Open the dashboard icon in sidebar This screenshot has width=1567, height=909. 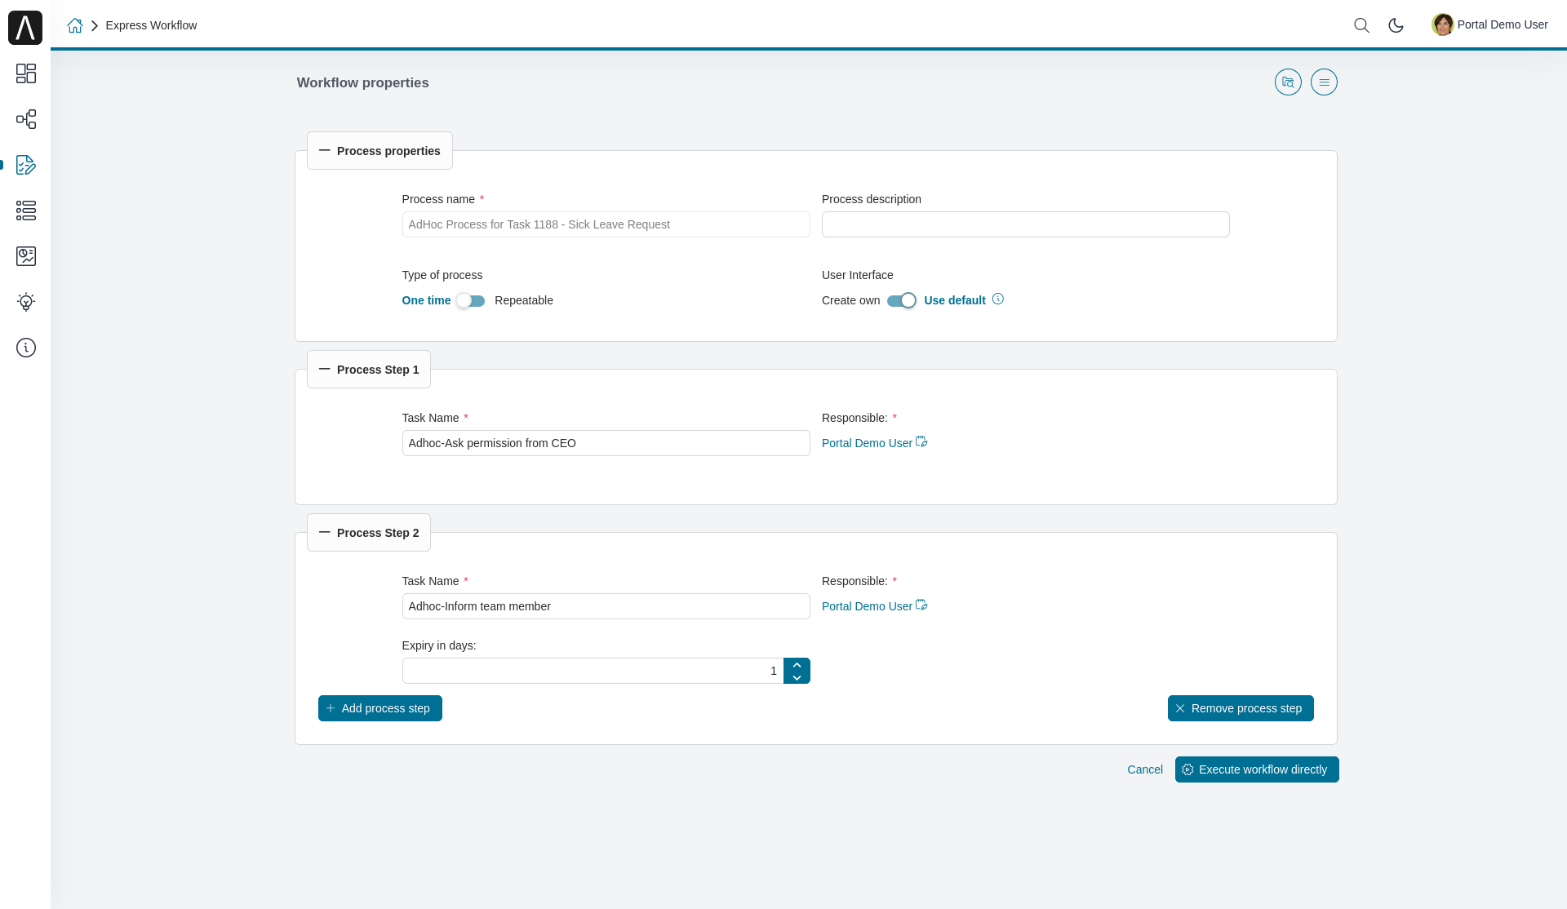click(x=26, y=73)
